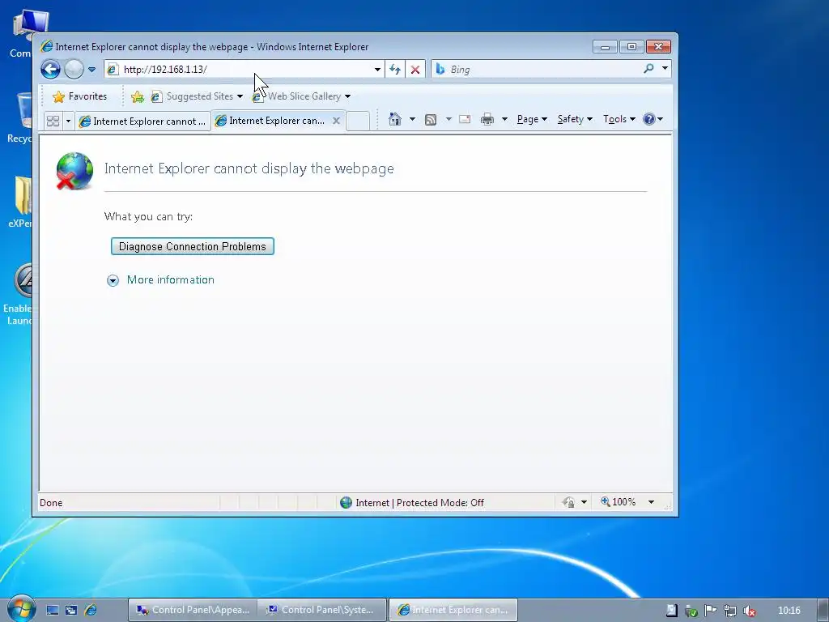The width and height of the screenshot is (829, 622).
Task: Open the recent pages dropdown arrow
Action: (91, 70)
